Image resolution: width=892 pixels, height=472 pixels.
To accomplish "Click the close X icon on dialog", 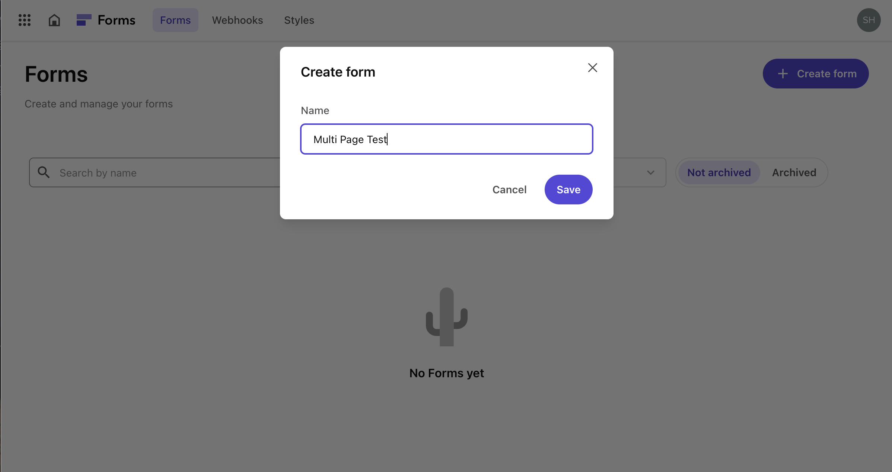I will click(x=592, y=67).
